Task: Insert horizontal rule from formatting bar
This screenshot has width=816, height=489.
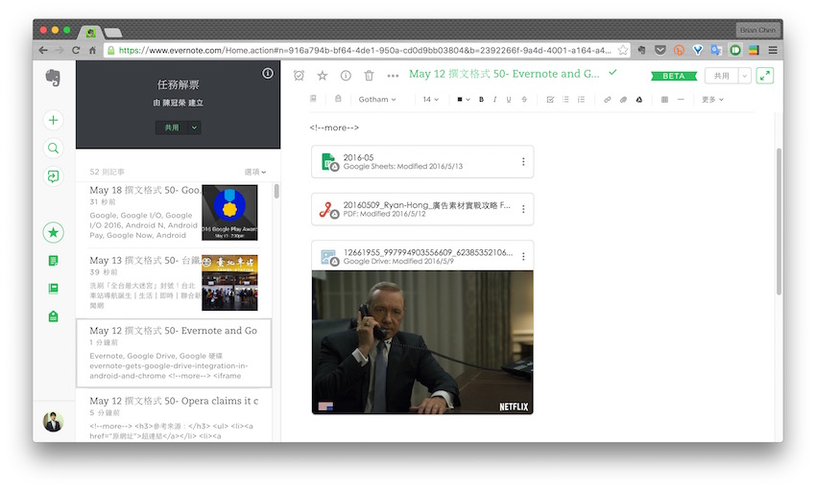Action: 681,100
